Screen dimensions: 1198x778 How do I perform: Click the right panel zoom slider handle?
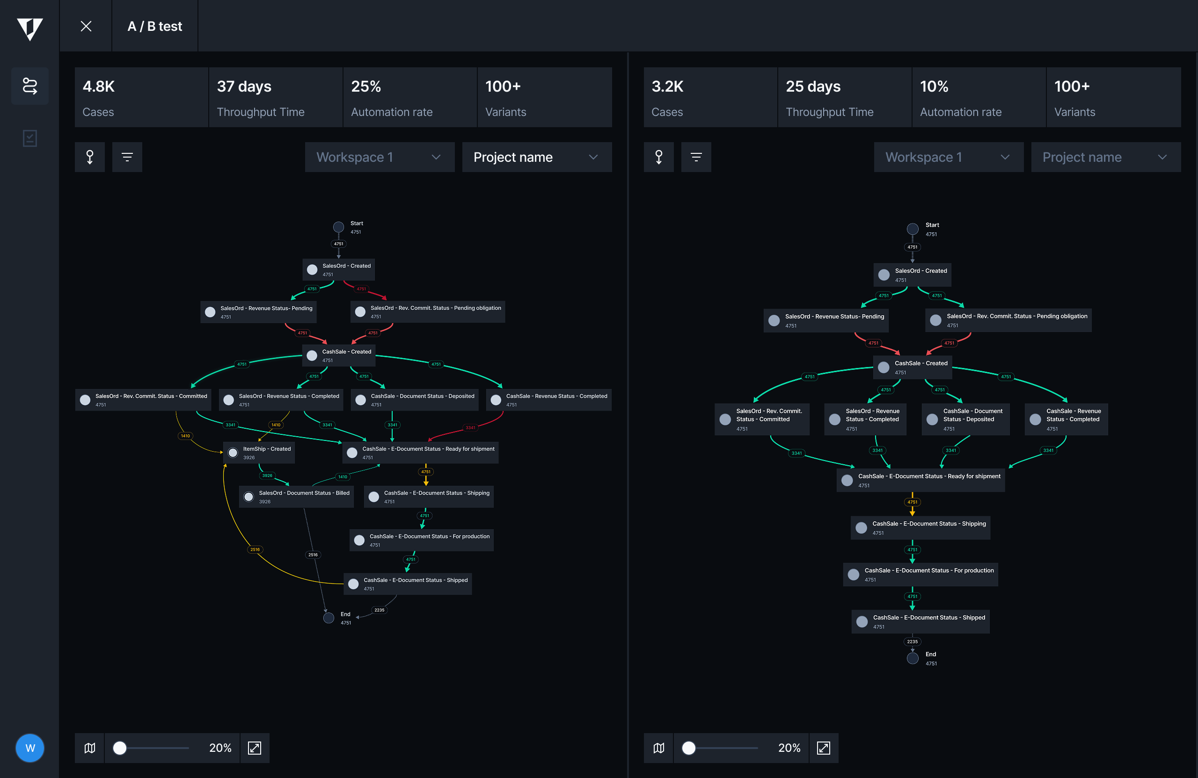tap(688, 748)
